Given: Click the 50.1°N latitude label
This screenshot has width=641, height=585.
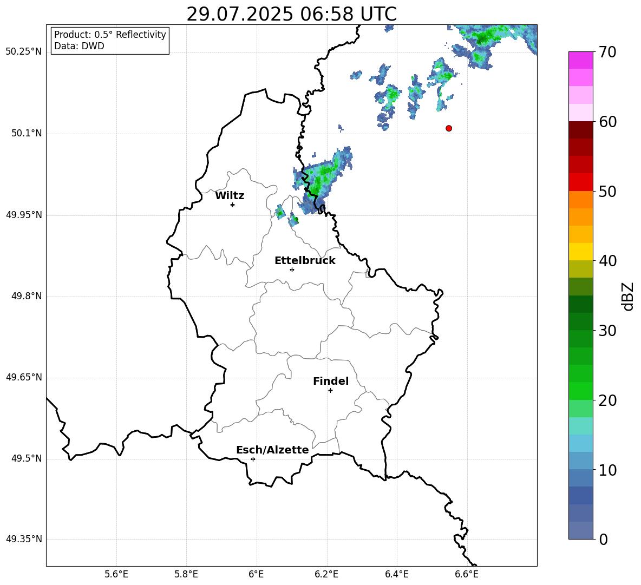Looking at the screenshot, I should tap(27, 133).
